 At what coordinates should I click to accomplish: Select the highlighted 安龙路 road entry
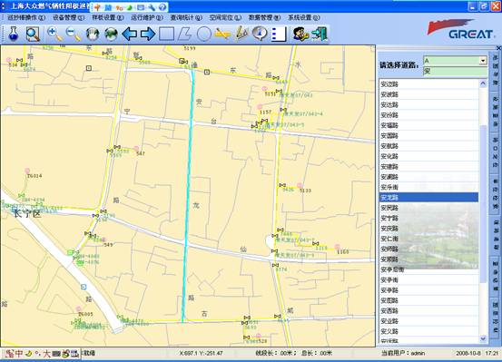tap(429, 198)
